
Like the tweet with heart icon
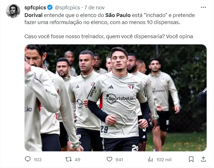(109, 159)
